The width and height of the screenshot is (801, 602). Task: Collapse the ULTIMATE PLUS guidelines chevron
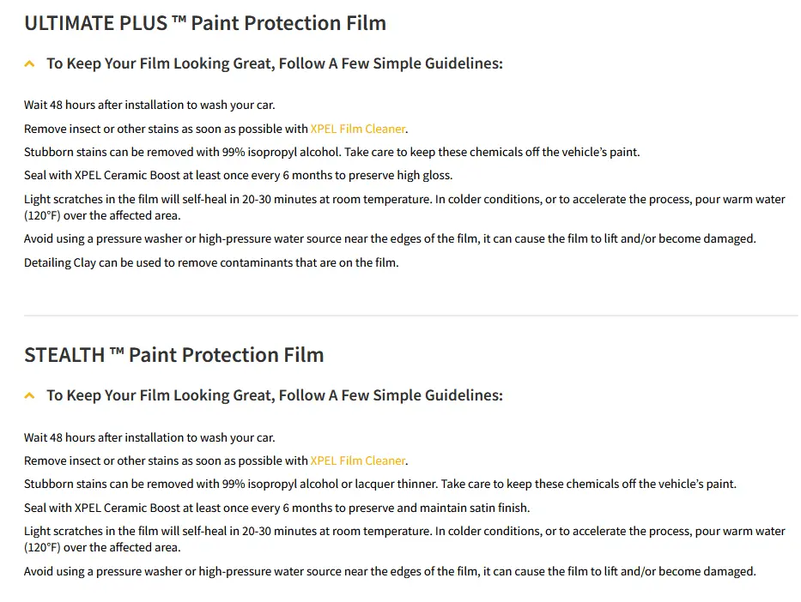click(30, 64)
